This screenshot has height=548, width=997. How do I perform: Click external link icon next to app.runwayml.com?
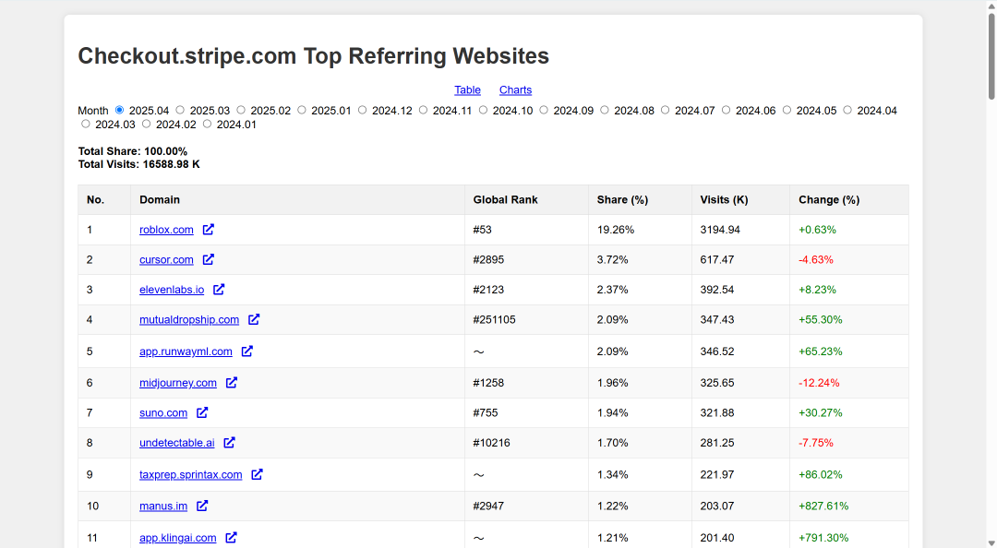coord(246,351)
